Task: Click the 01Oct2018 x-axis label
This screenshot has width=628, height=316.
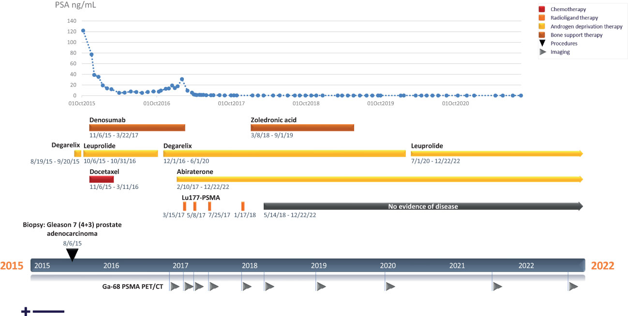Action: (306, 103)
